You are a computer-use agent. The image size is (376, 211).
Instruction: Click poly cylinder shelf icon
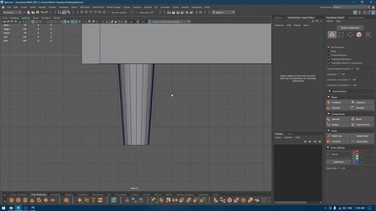point(25,200)
